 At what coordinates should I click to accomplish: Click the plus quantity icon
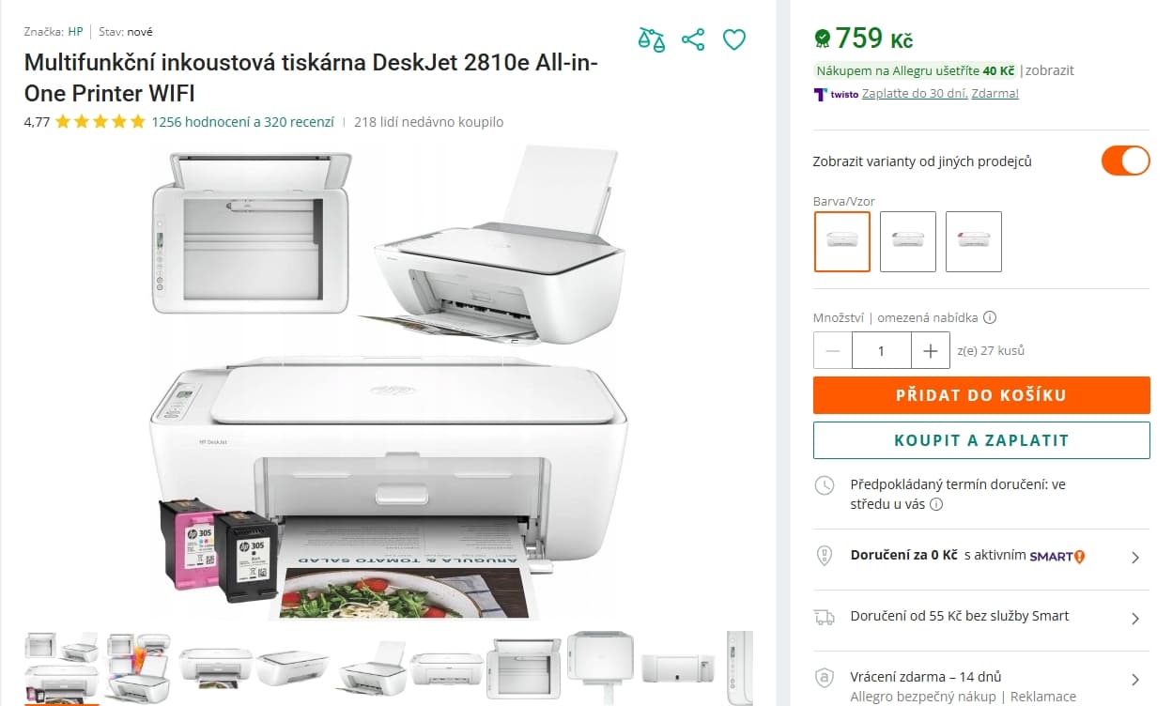[931, 351]
